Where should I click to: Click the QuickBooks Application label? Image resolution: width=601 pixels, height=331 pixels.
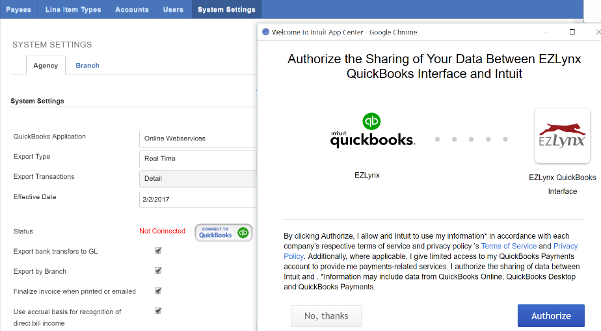click(49, 137)
